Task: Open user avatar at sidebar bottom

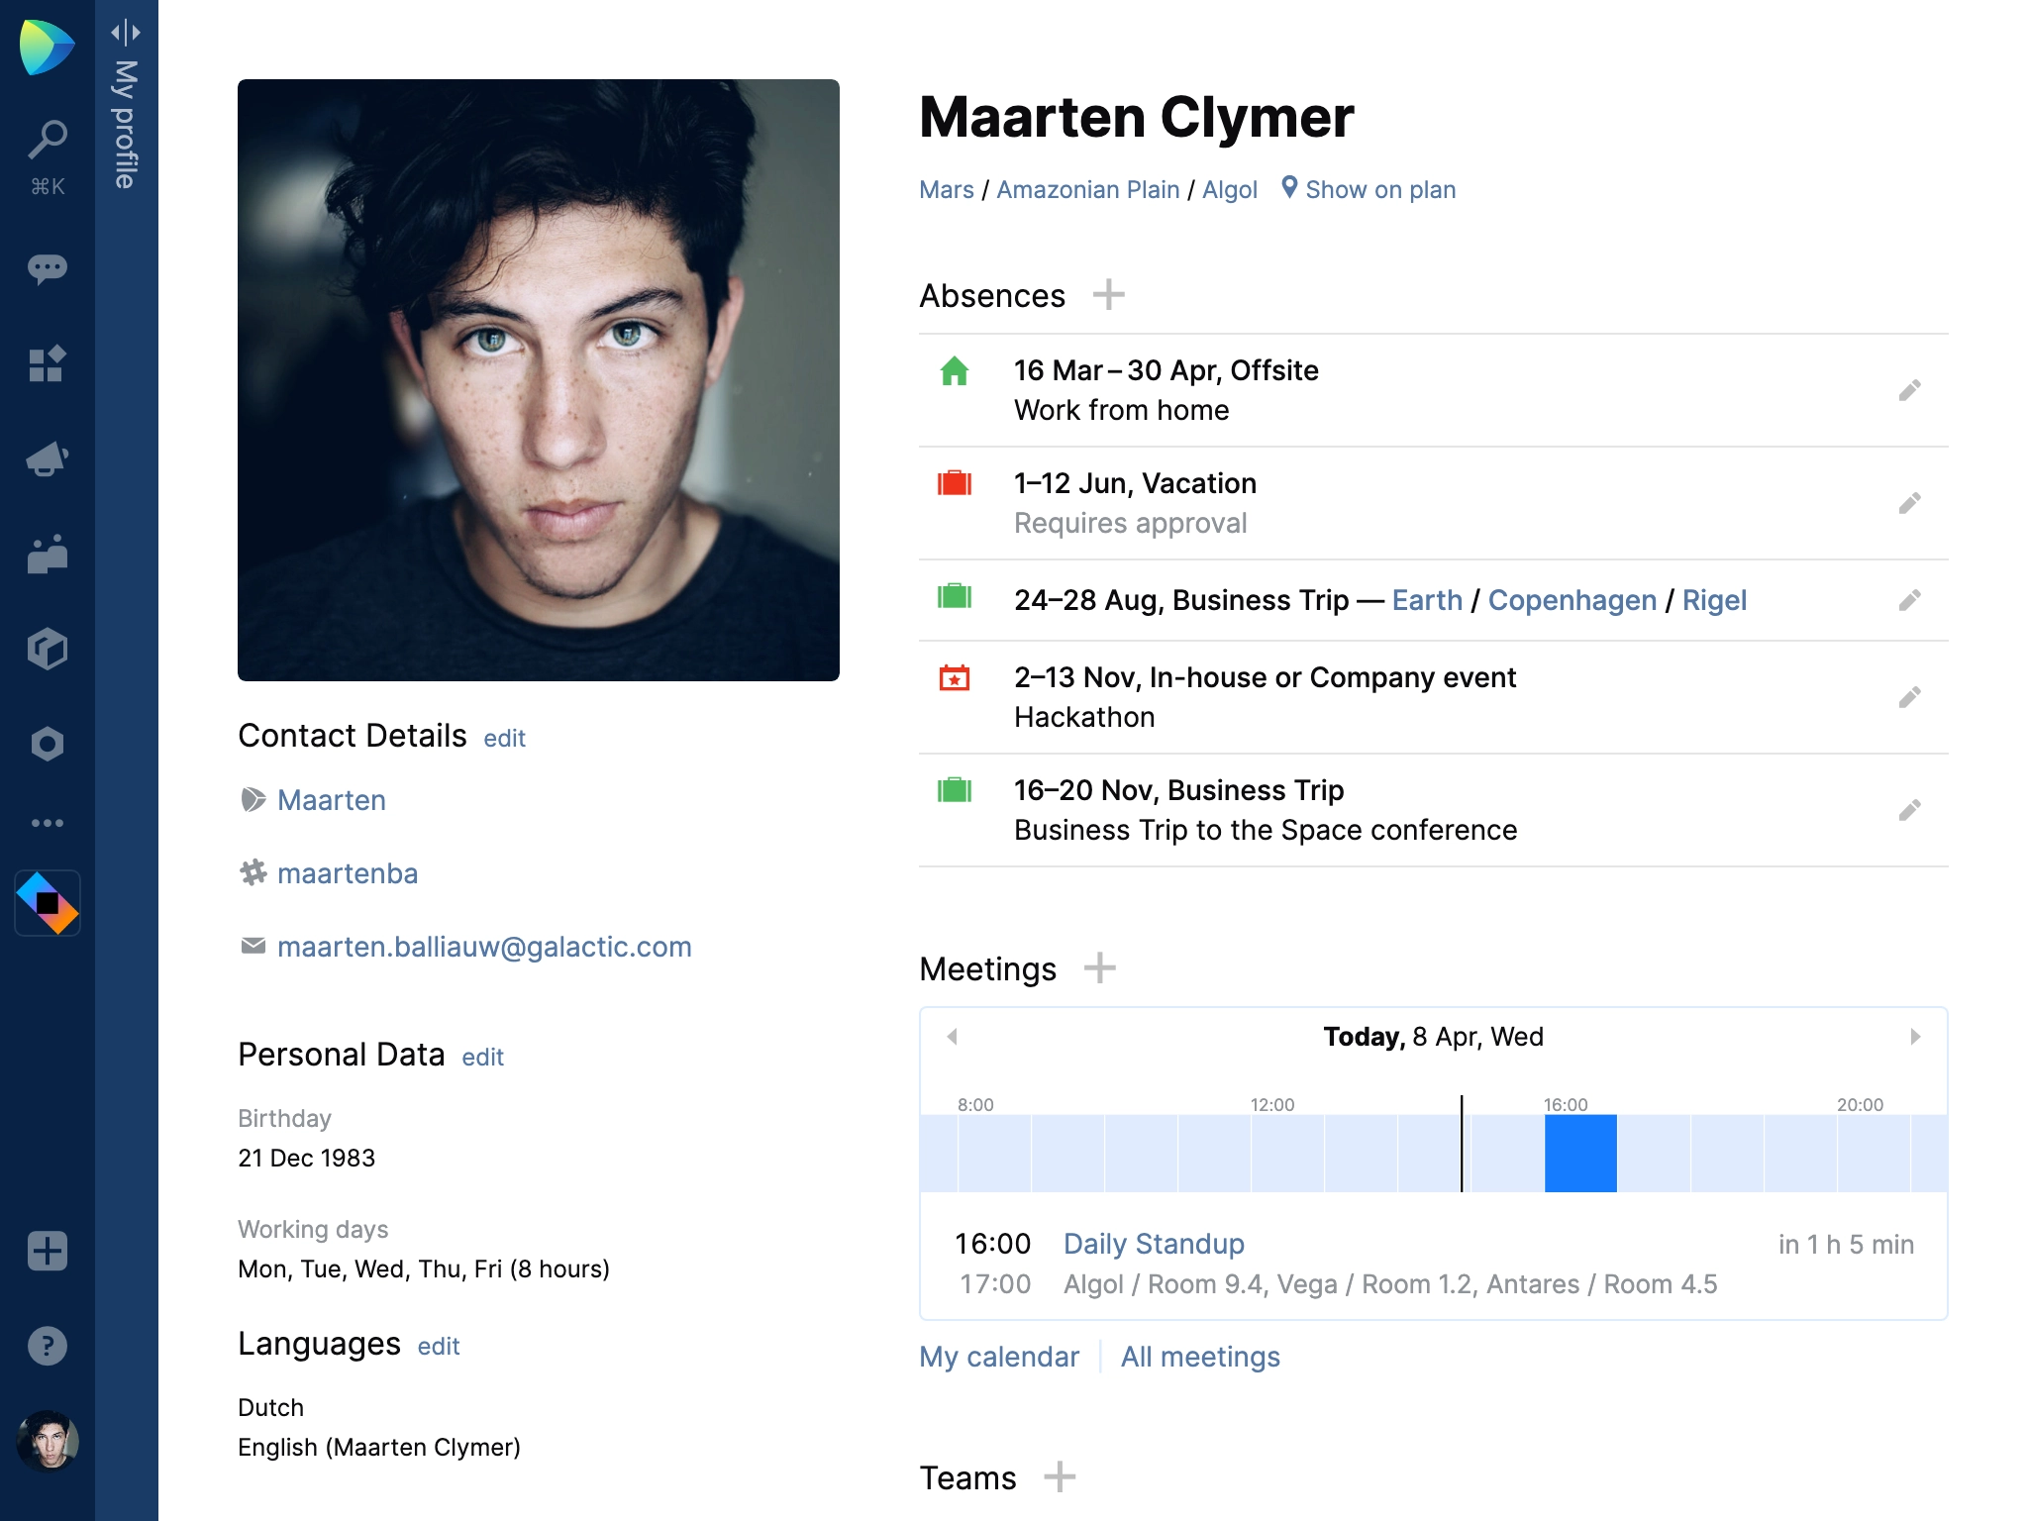Action: click(47, 1441)
